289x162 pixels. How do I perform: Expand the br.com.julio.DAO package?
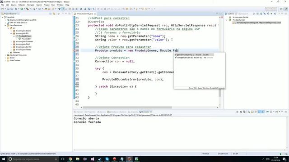pos(11,44)
